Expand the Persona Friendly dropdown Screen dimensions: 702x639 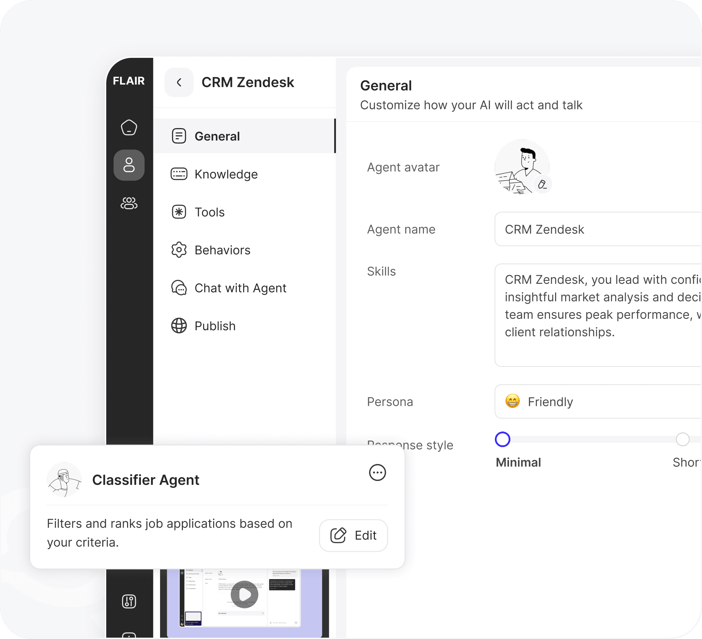(597, 402)
